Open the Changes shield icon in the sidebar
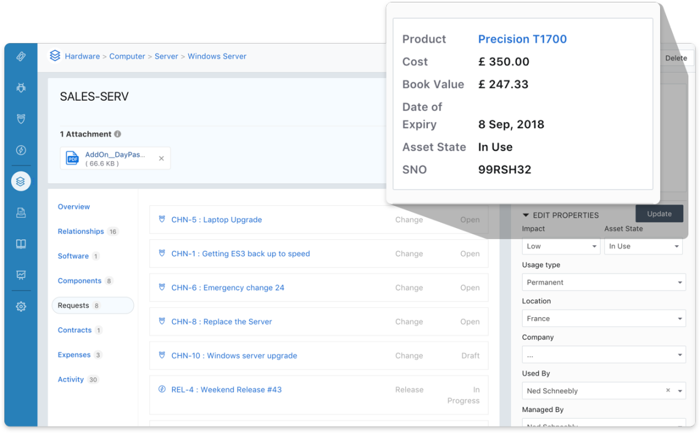 click(x=21, y=119)
